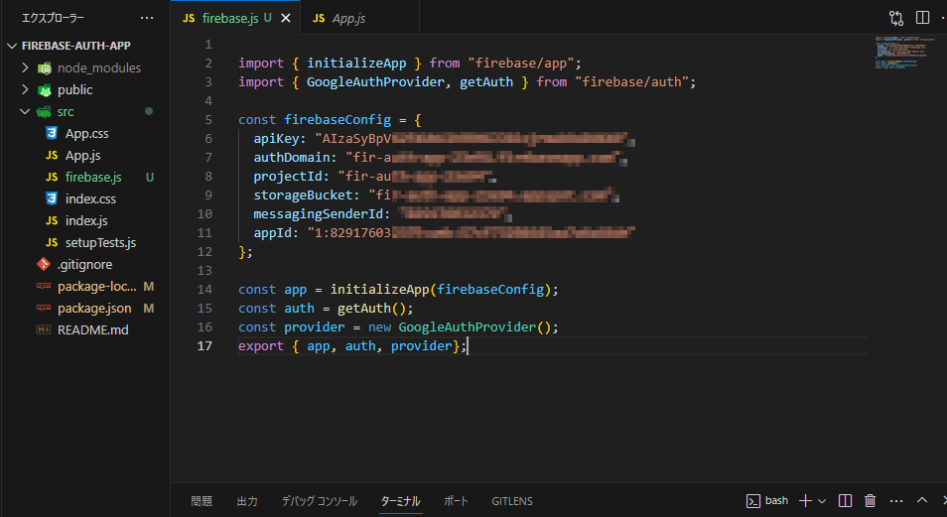Click the modified dot badge on src
The height and width of the screenshot is (517, 947).
tap(149, 111)
